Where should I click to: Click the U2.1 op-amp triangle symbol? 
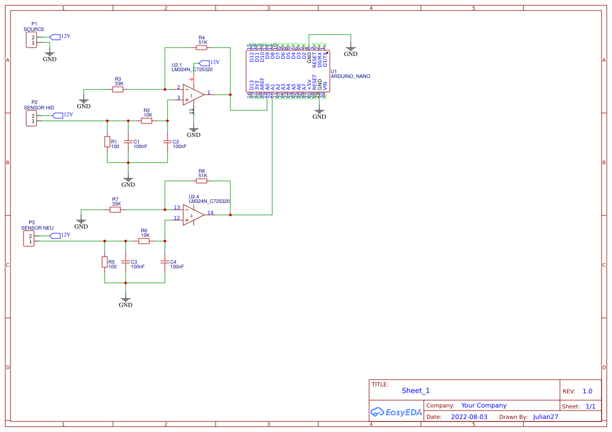pyautogui.click(x=193, y=95)
